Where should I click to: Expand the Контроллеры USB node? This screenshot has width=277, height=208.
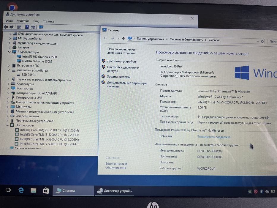8,97
